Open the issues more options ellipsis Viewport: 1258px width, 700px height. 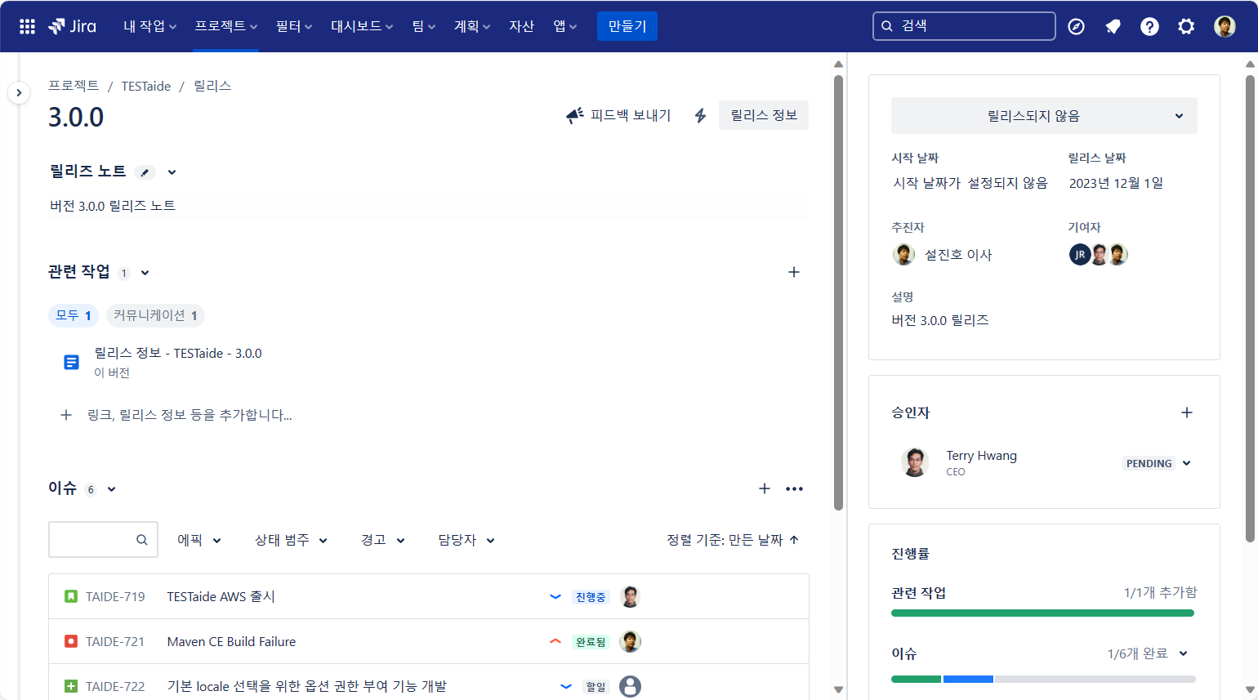(x=794, y=488)
